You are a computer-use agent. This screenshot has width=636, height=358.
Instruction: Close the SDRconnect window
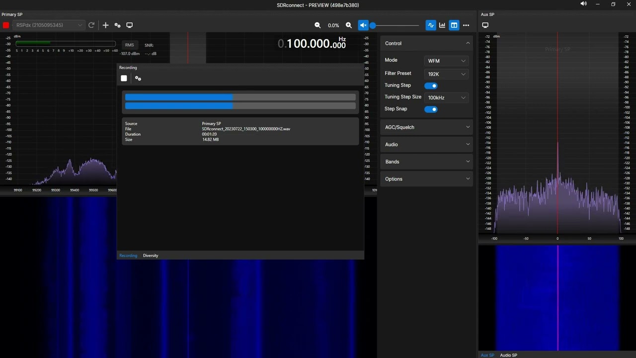point(629,4)
